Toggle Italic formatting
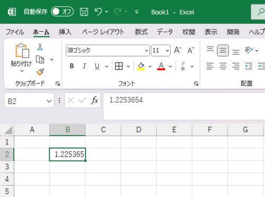 pyautogui.click(x=84, y=66)
